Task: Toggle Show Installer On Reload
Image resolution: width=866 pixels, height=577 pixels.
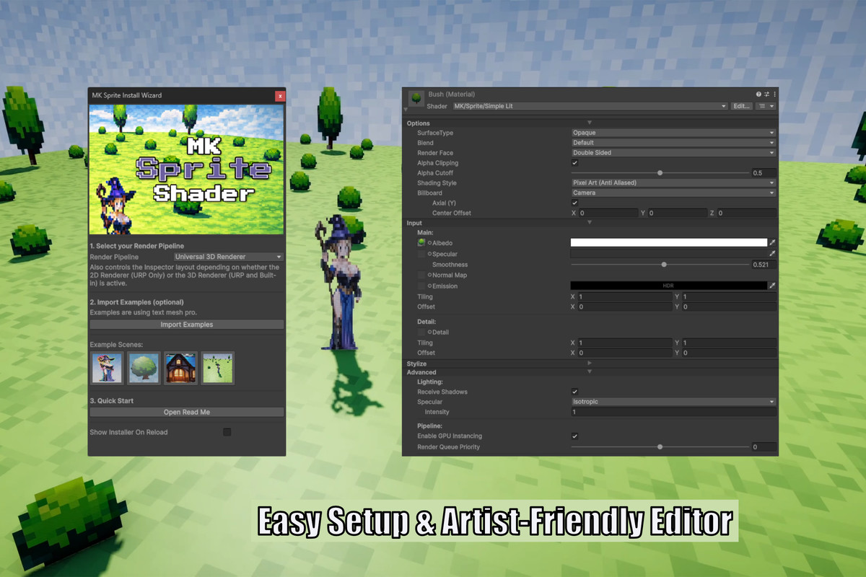Action: 227,432
